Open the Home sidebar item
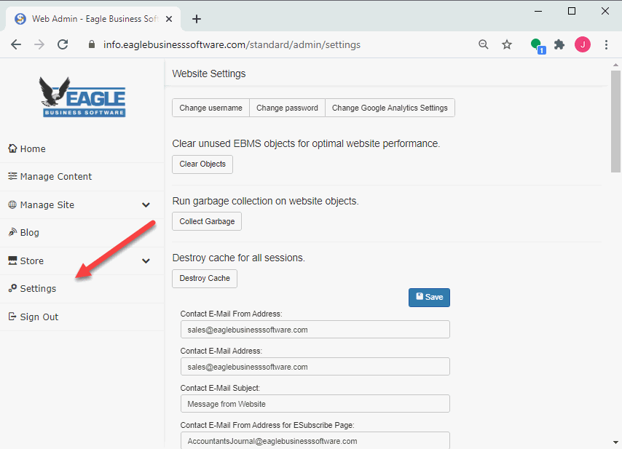This screenshot has height=449, width=622. point(33,148)
